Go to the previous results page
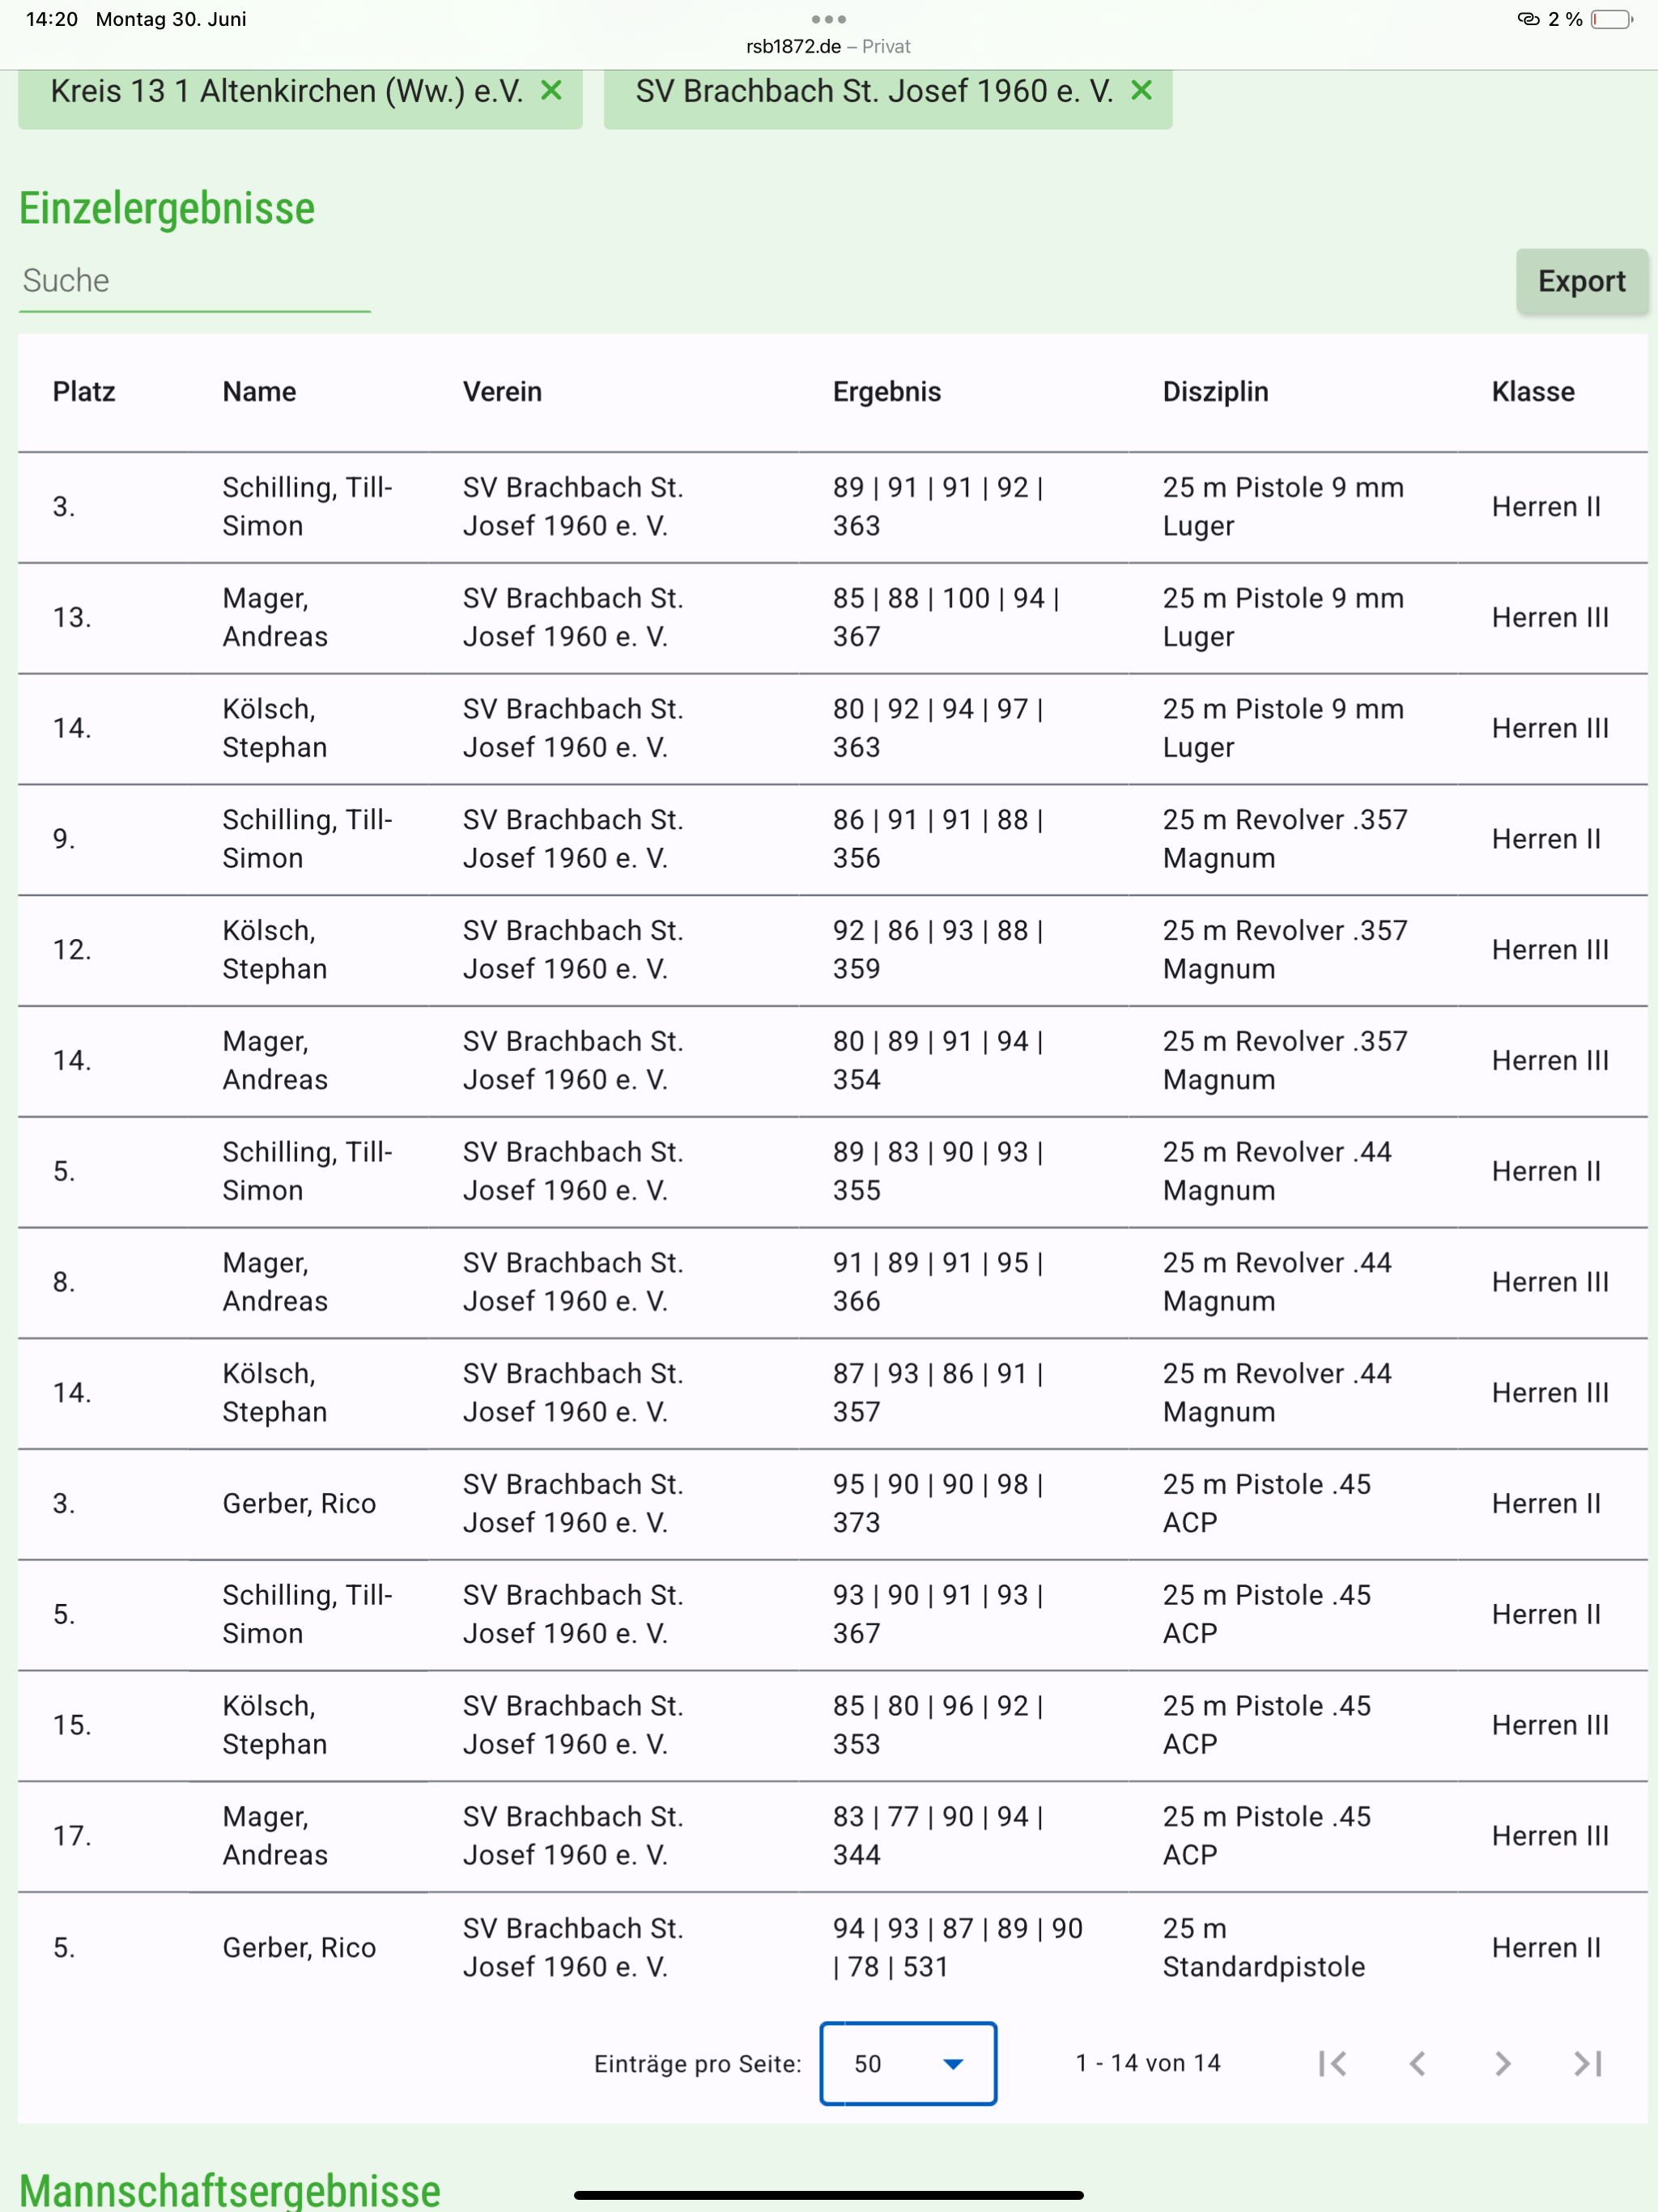Image resolution: width=1658 pixels, height=2212 pixels. coord(1417,2063)
